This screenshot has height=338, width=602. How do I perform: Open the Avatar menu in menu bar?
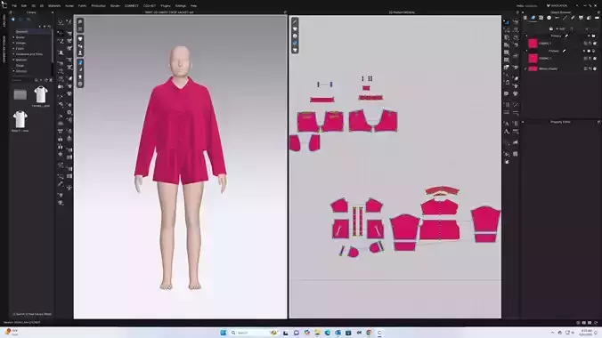click(x=69, y=5)
